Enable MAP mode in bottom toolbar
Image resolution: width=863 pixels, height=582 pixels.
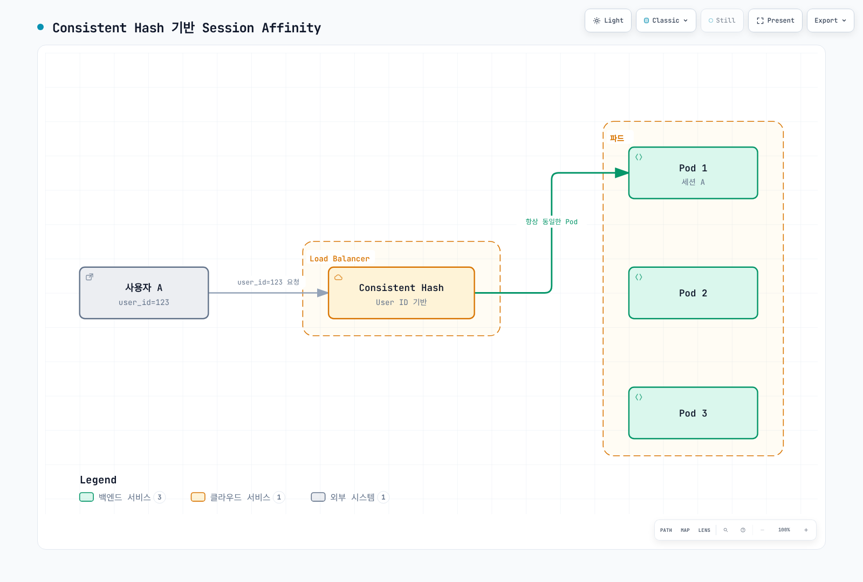[685, 530]
